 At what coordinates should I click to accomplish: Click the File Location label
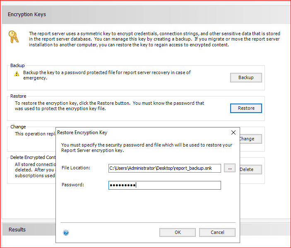76,168
